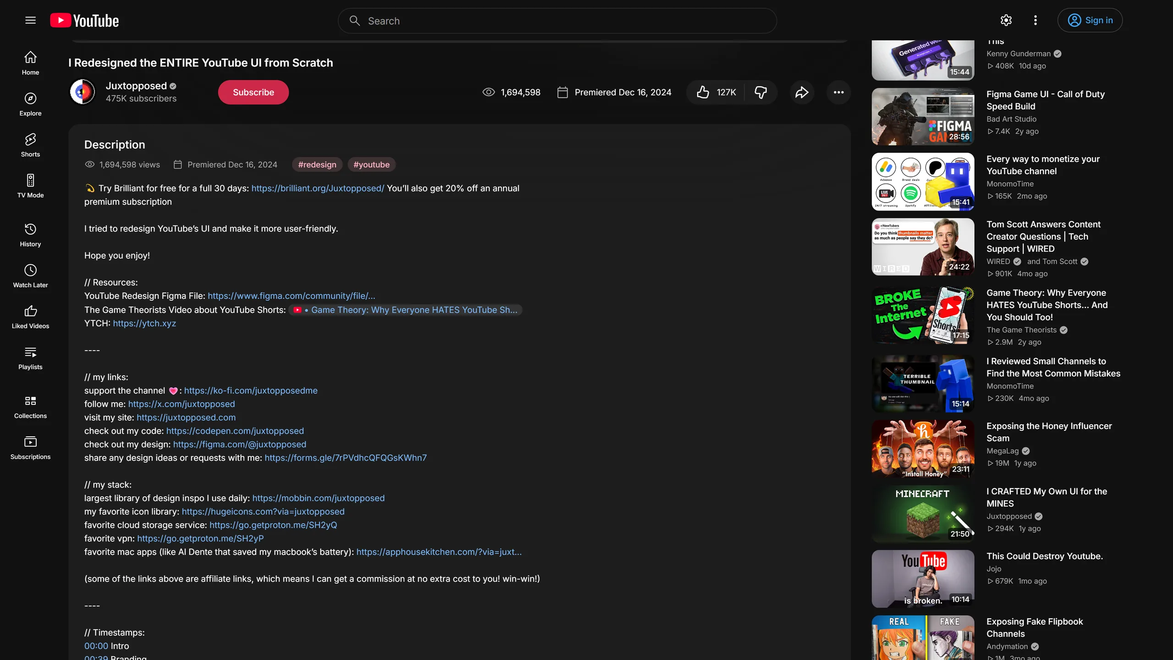Screen dimensions: 1173x660
Task: Click The Game Theorists channel name
Action: click(x=1021, y=330)
